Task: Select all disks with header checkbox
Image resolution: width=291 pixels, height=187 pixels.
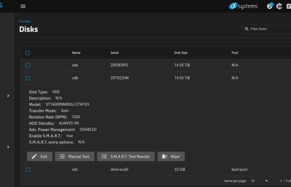Action: point(28,53)
